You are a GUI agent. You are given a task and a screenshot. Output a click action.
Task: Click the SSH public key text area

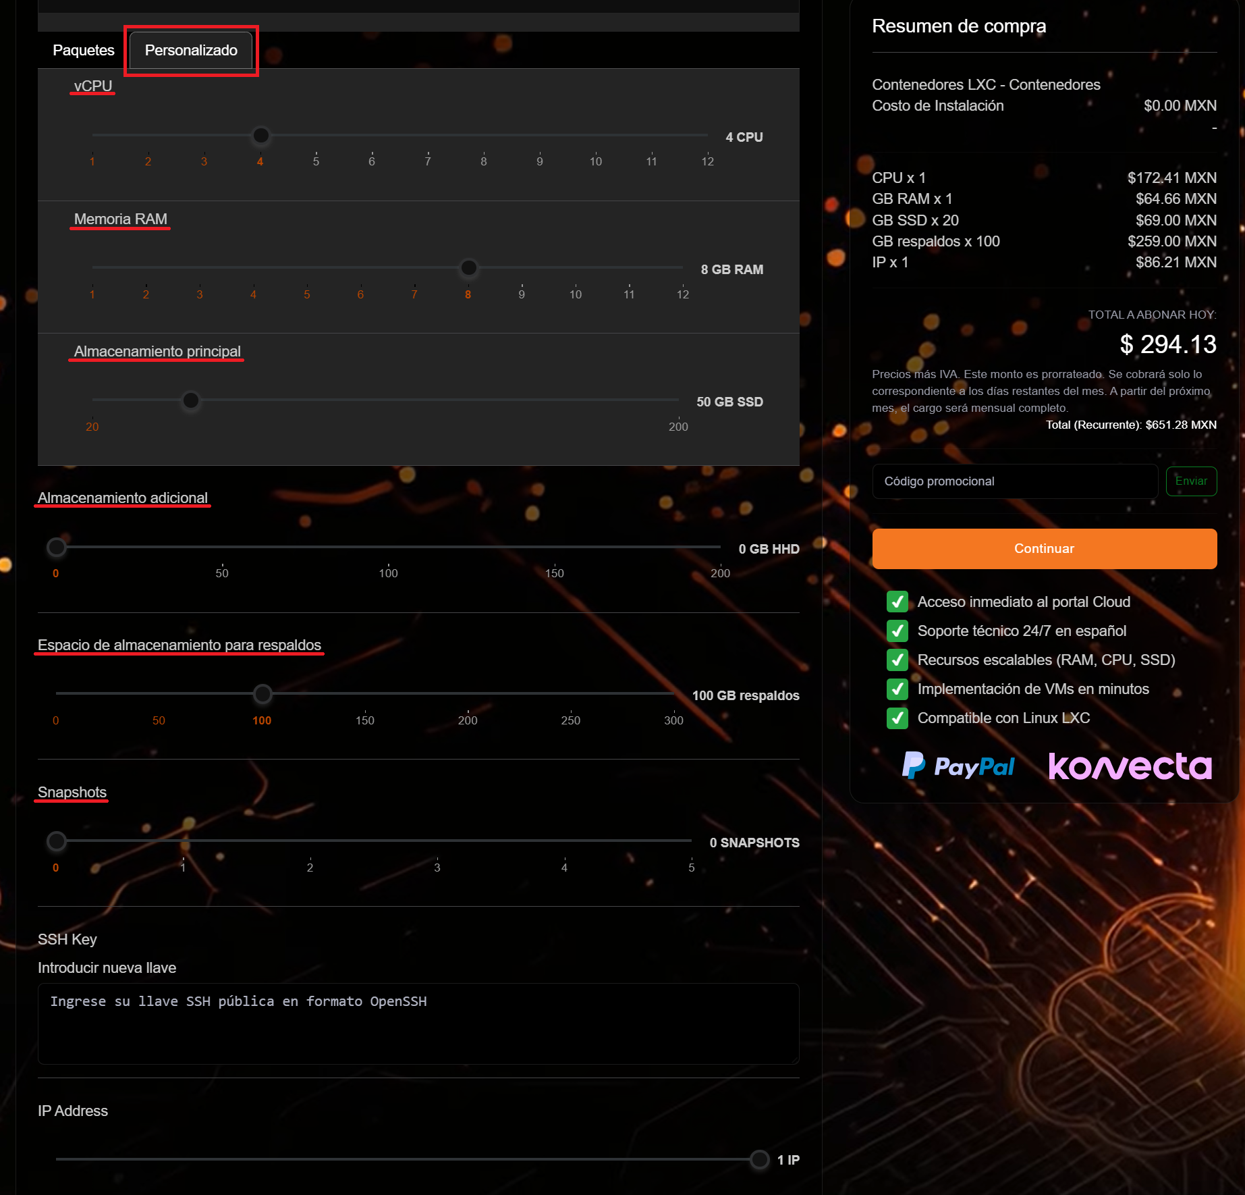[x=418, y=1024]
